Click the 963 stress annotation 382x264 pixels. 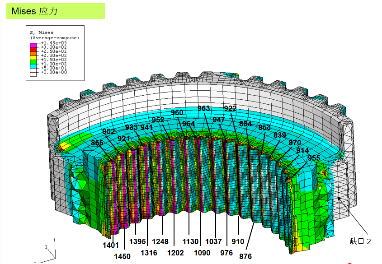[x=204, y=108]
